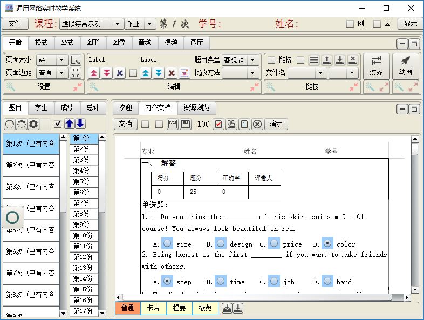Toggle the checkbox right of 链接 label

point(300,60)
